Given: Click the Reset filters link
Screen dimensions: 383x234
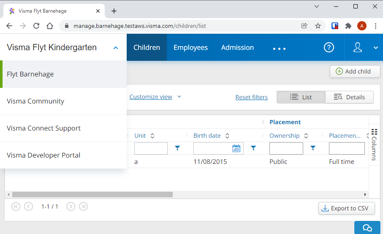Looking at the screenshot, I should tap(251, 97).
